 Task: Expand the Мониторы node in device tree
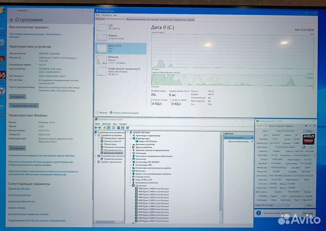coord(130,171)
